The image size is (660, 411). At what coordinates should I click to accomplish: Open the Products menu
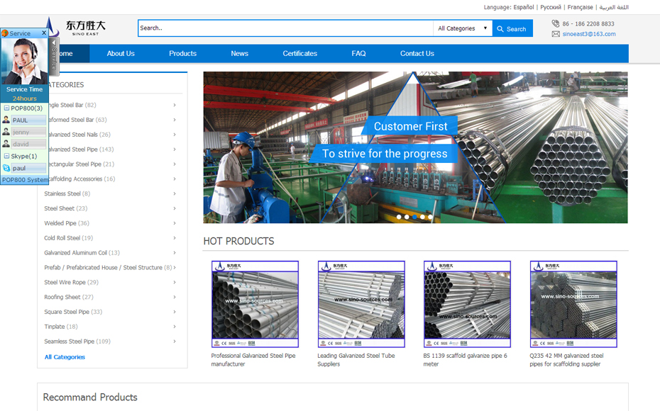coord(182,54)
